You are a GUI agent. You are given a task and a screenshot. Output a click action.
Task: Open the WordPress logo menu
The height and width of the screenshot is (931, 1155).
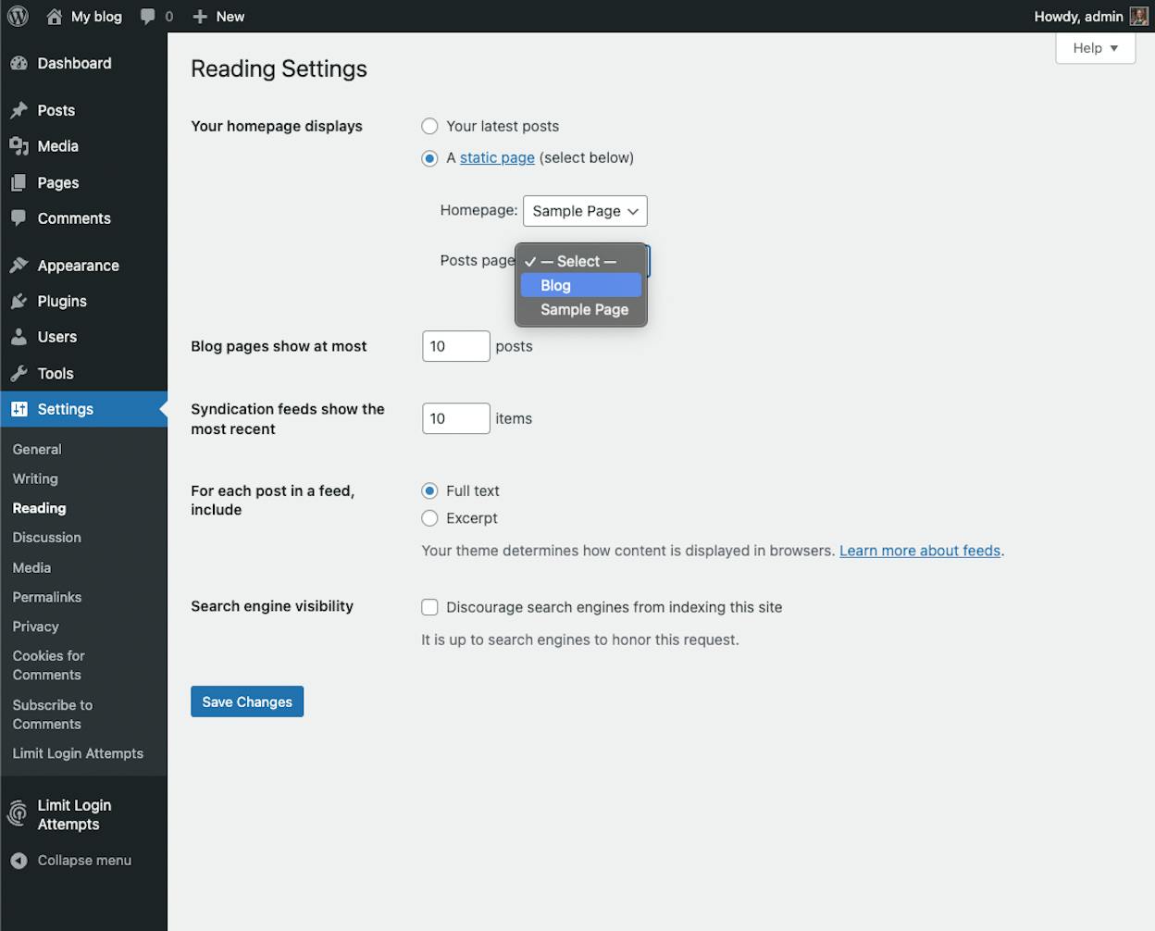coord(18,17)
